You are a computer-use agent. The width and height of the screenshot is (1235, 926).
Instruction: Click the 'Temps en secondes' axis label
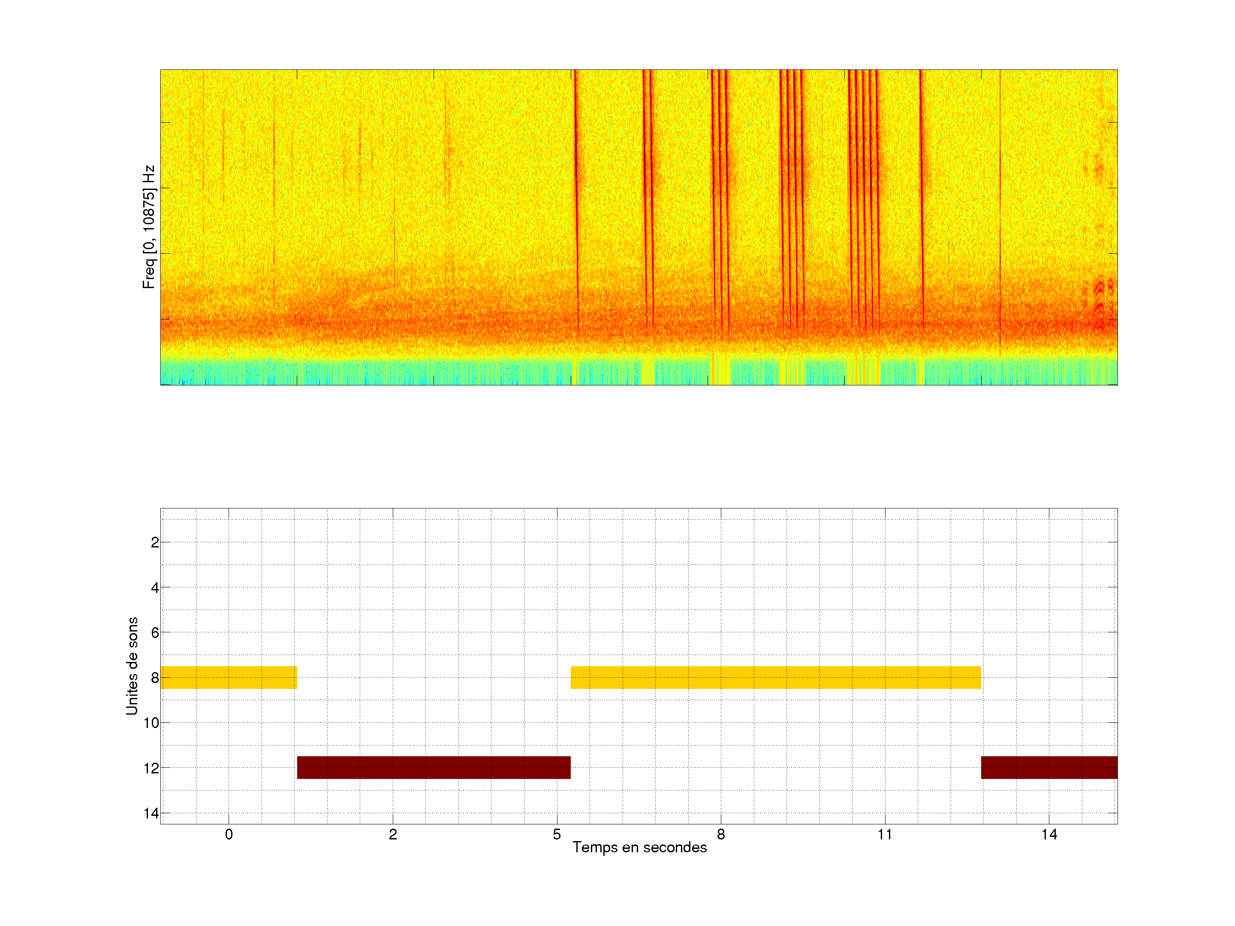coord(639,847)
